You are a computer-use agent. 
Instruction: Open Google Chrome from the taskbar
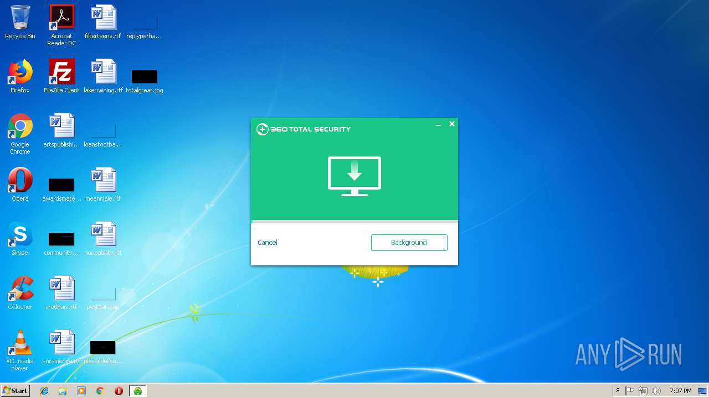tap(100, 391)
